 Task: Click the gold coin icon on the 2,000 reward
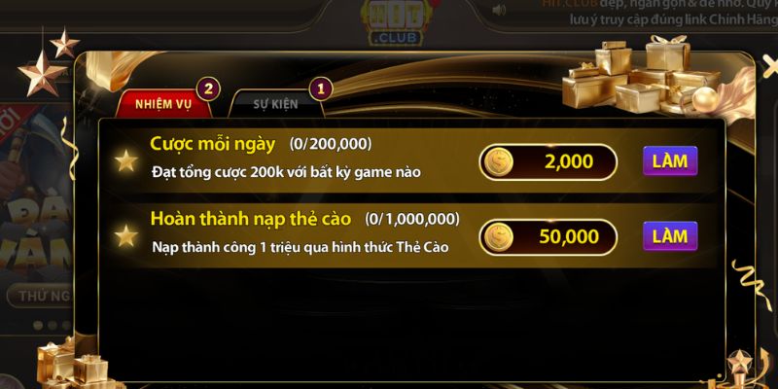point(499,162)
